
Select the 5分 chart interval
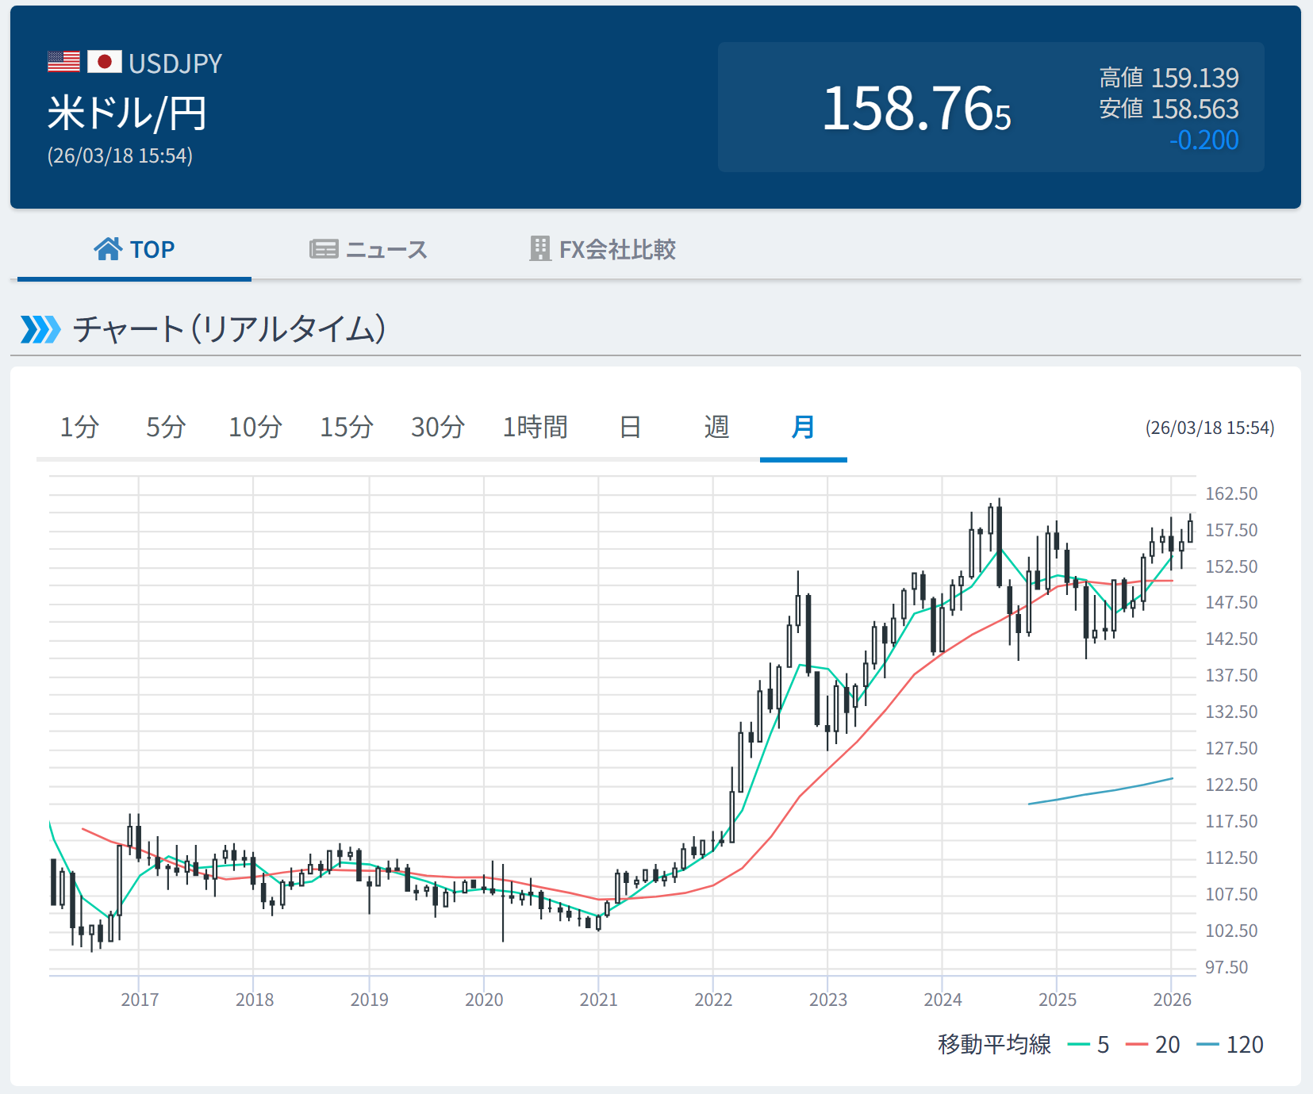coord(166,428)
